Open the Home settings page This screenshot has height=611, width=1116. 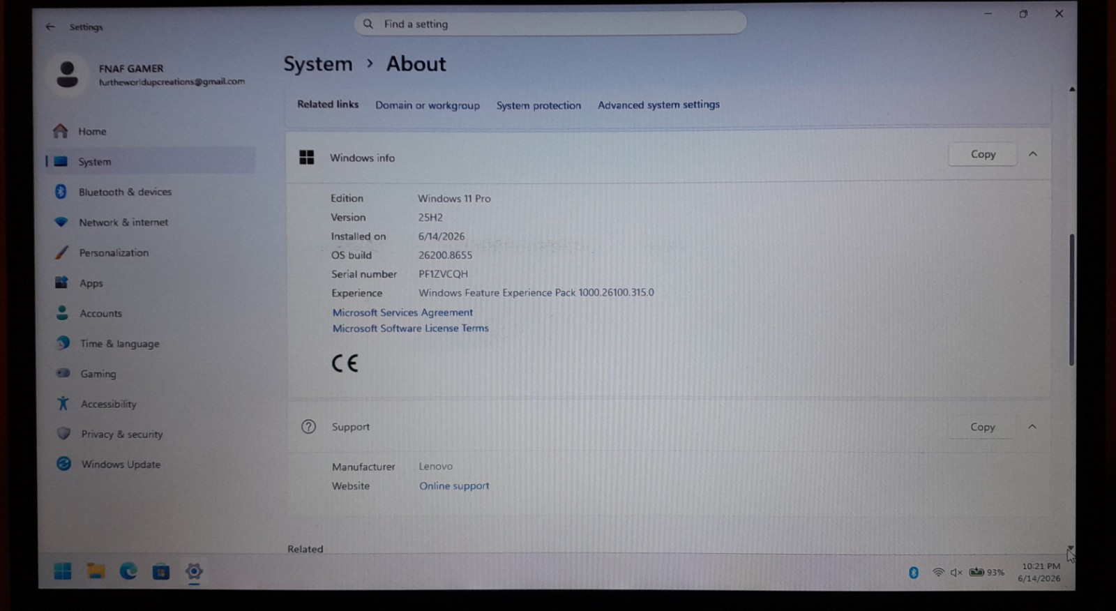tap(150, 131)
